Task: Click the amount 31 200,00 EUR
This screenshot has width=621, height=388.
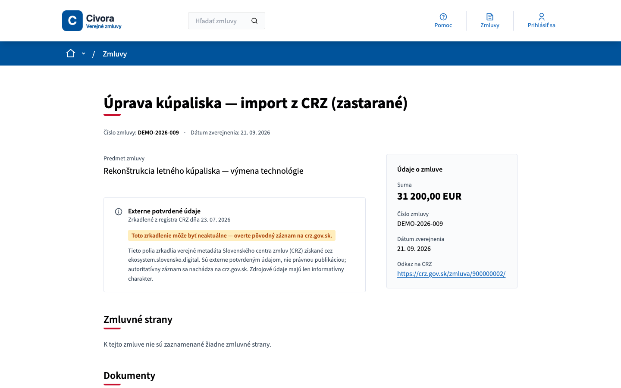Action: click(x=429, y=196)
